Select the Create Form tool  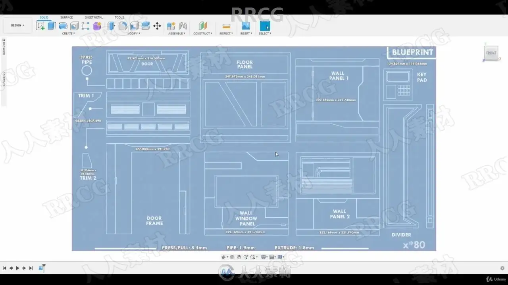[x=97, y=26]
